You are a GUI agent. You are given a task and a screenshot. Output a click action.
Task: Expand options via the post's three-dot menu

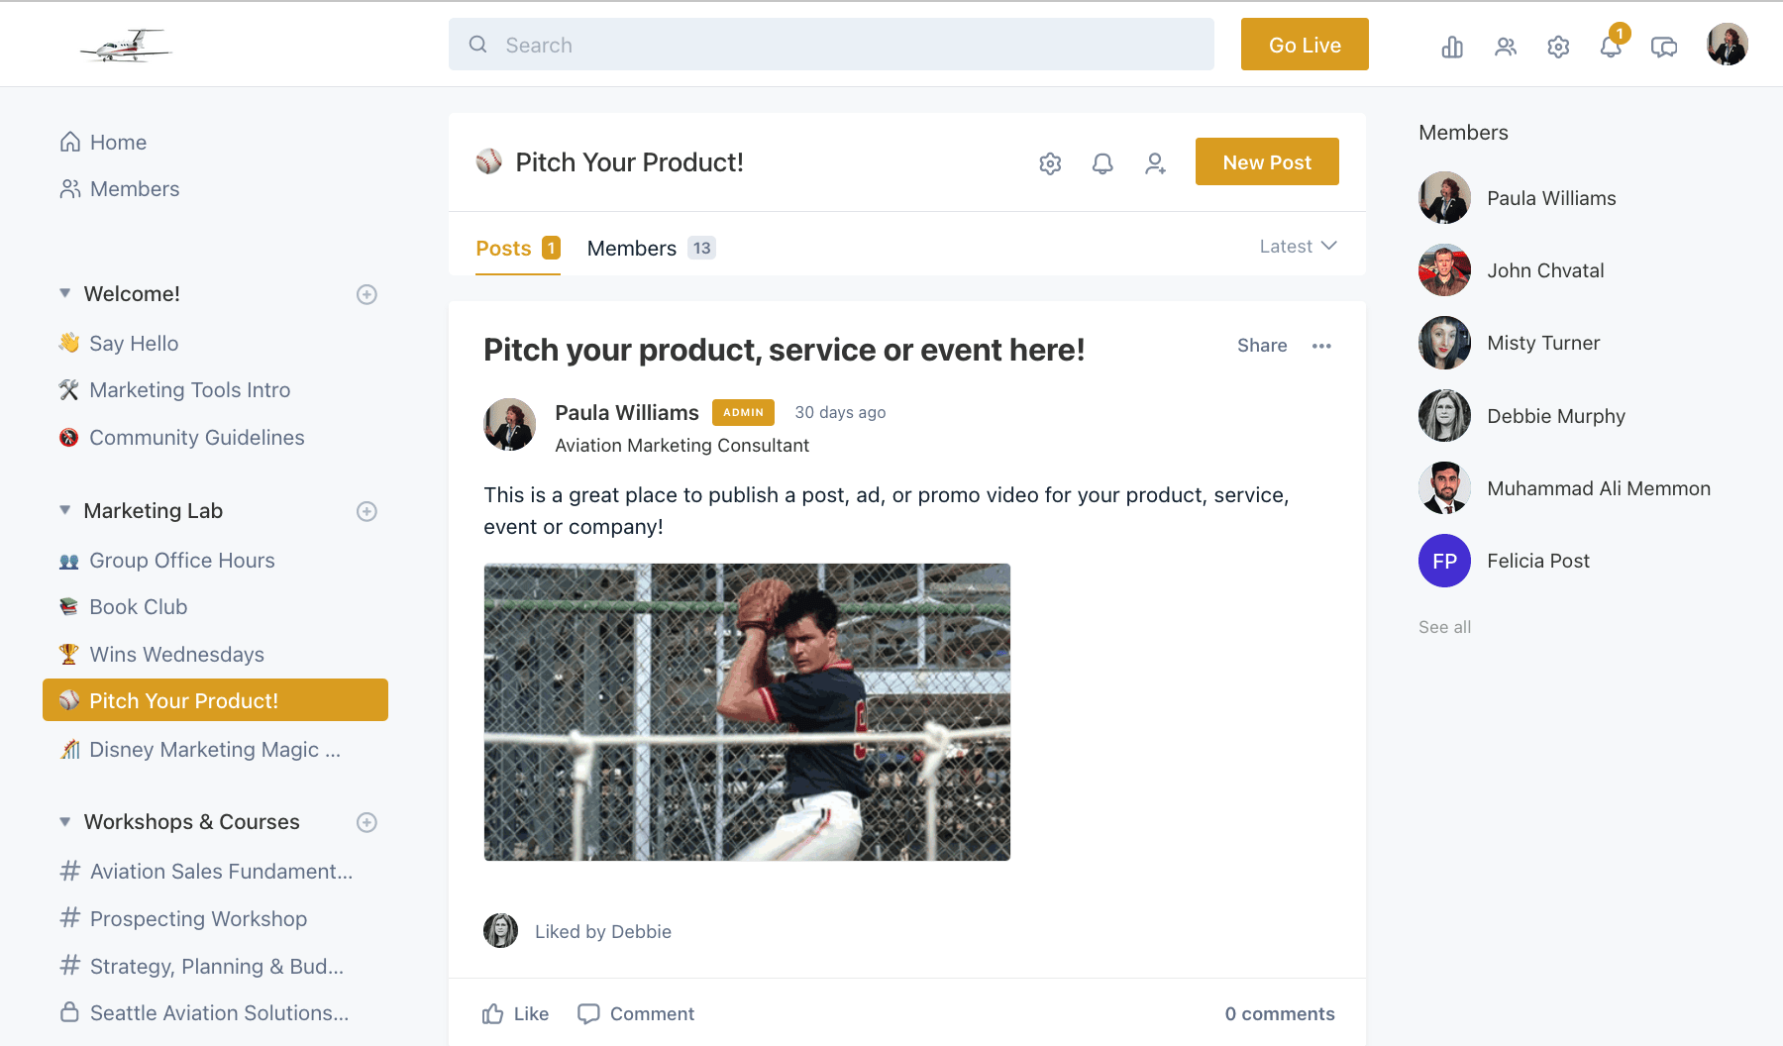click(x=1321, y=346)
